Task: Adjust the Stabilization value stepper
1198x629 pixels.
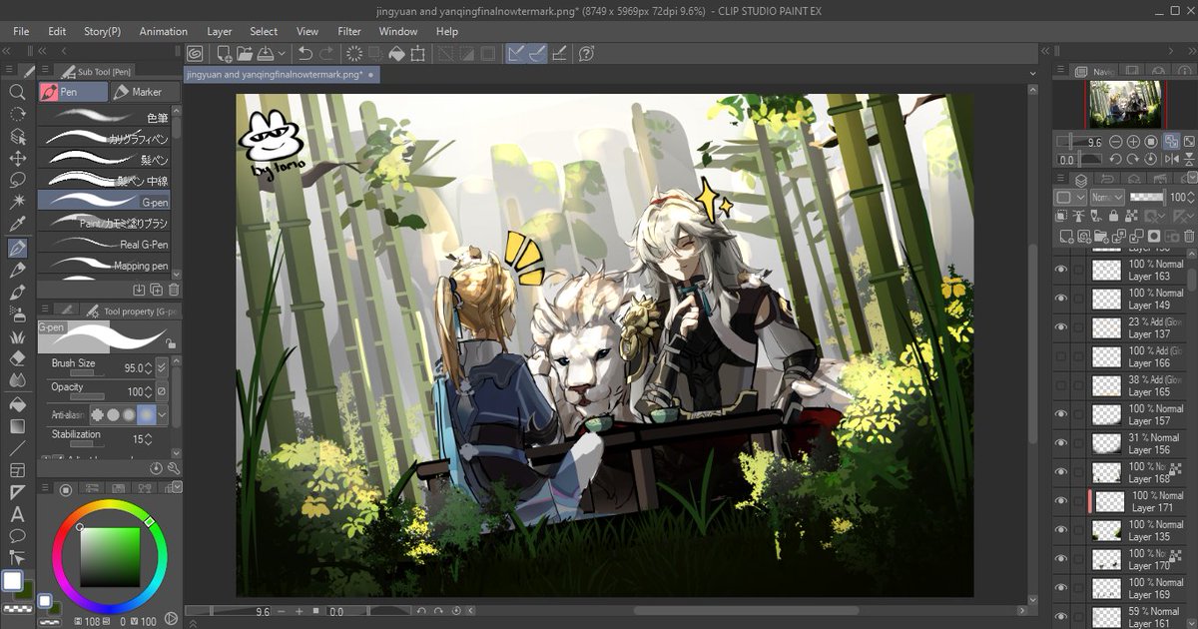Action: (x=149, y=439)
